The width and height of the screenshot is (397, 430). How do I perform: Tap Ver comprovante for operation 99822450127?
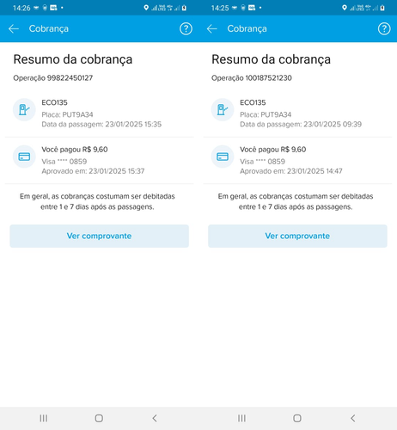99,236
